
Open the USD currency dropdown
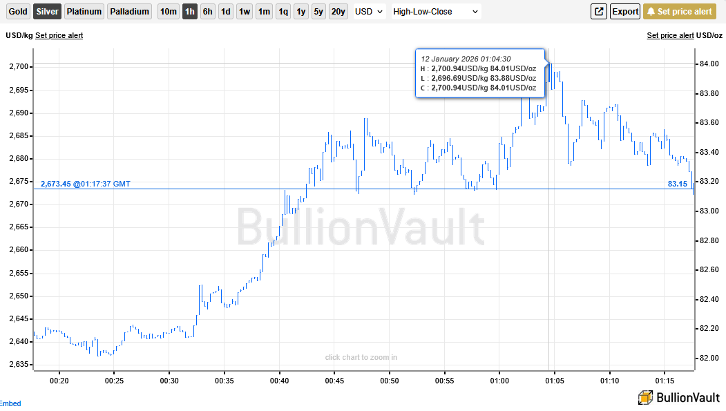click(369, 12)
